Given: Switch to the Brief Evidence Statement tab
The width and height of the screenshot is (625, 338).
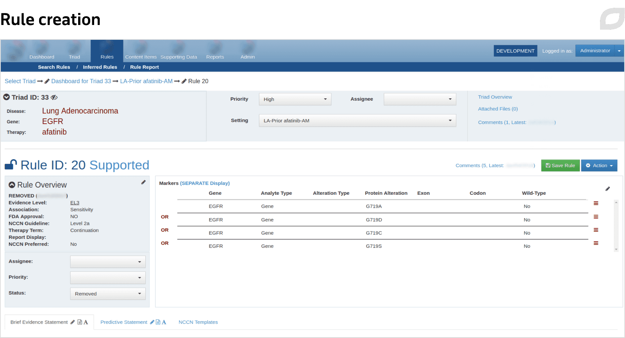Looking at the screenshot, I should point(39,322).
